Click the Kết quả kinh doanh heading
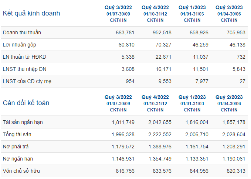The height and width of the screenshot is (179, 251). pos(31,13)
